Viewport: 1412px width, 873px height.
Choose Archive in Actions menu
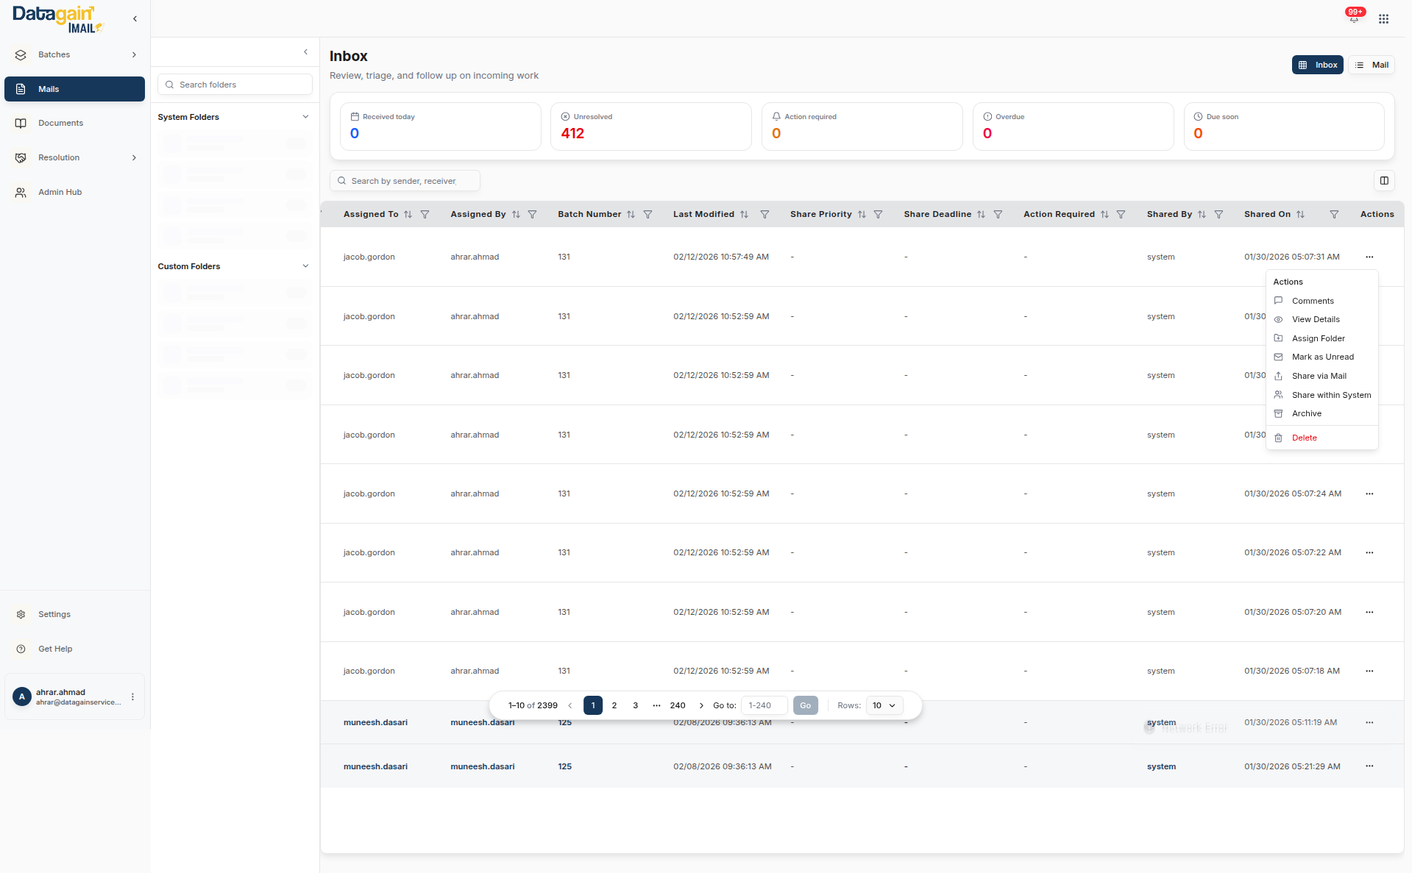point(1306,414)
